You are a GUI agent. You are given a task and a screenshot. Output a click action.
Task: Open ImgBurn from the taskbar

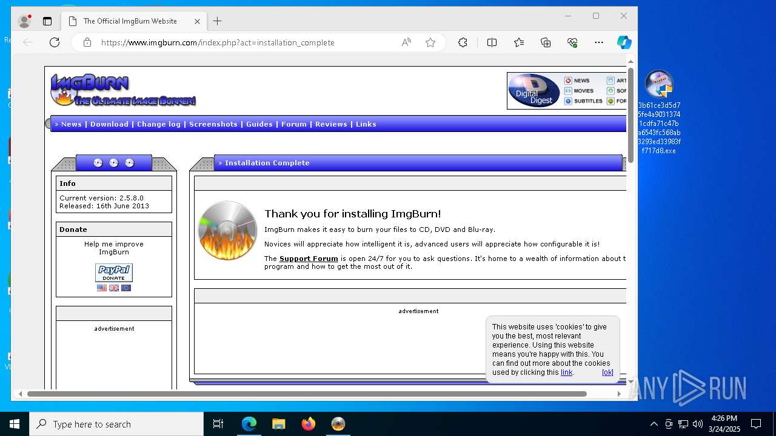338,424
